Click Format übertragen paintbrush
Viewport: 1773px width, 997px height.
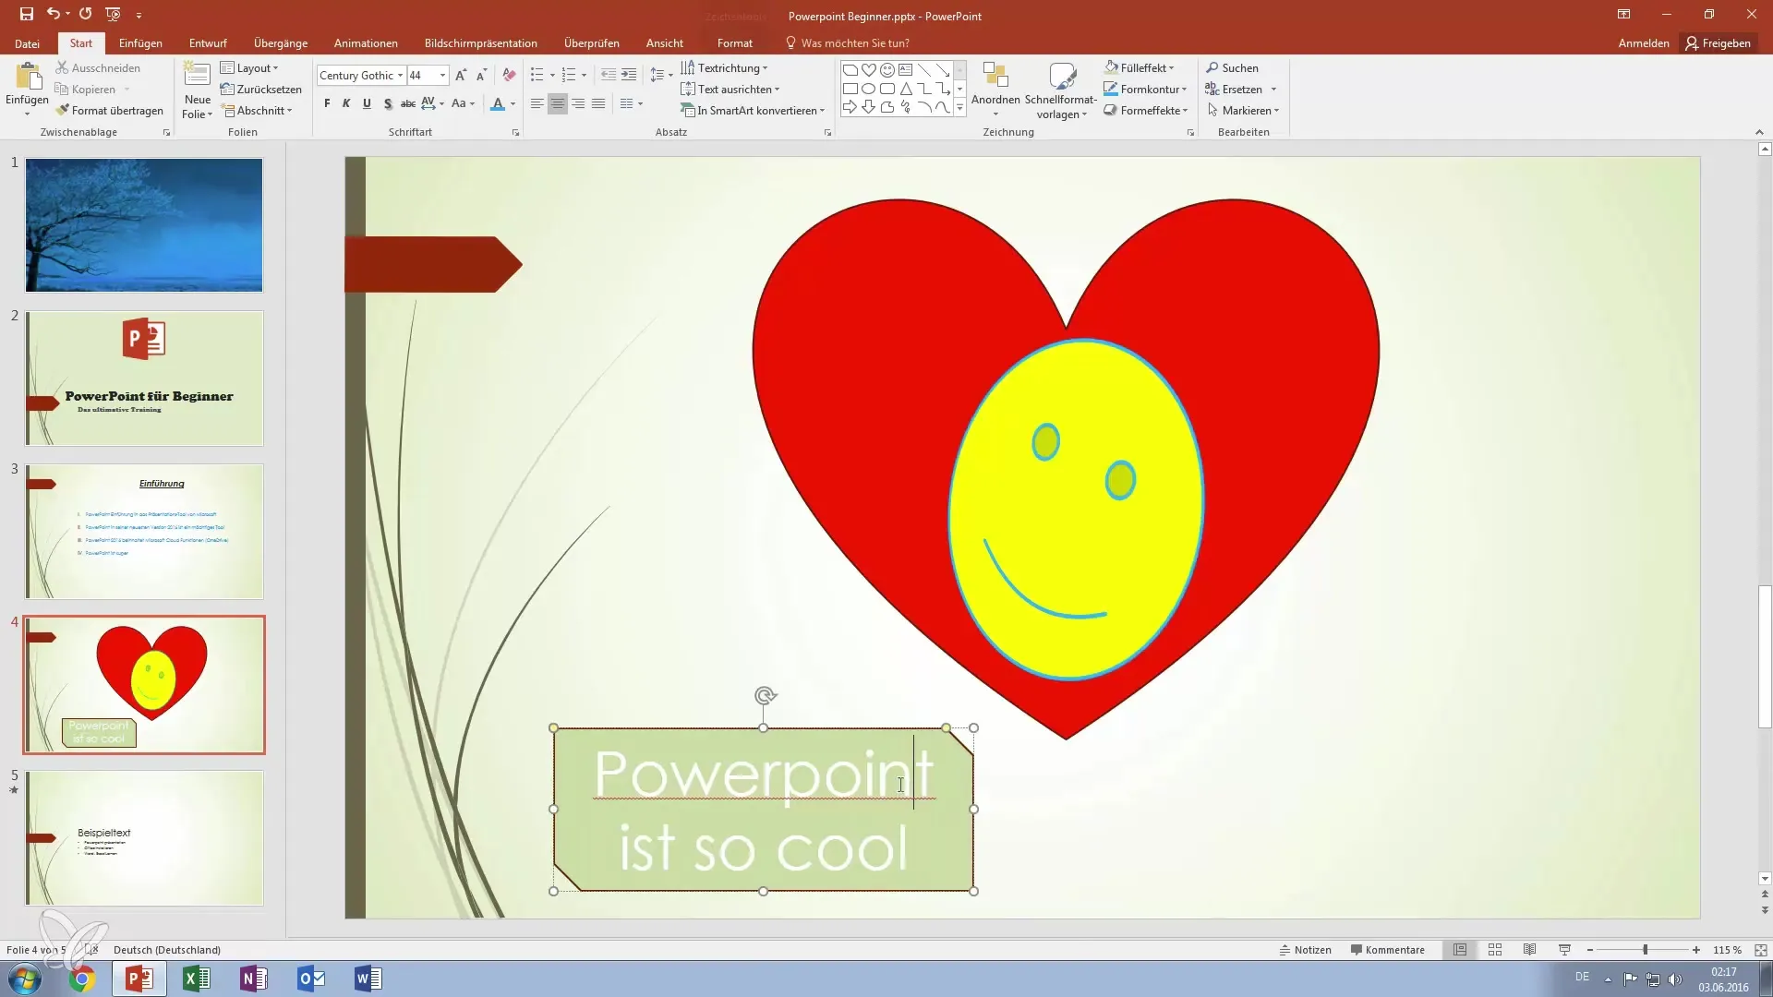pos(109,111)
